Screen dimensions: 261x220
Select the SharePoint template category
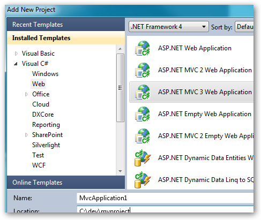pyautogui.click(x=47, y=135)
